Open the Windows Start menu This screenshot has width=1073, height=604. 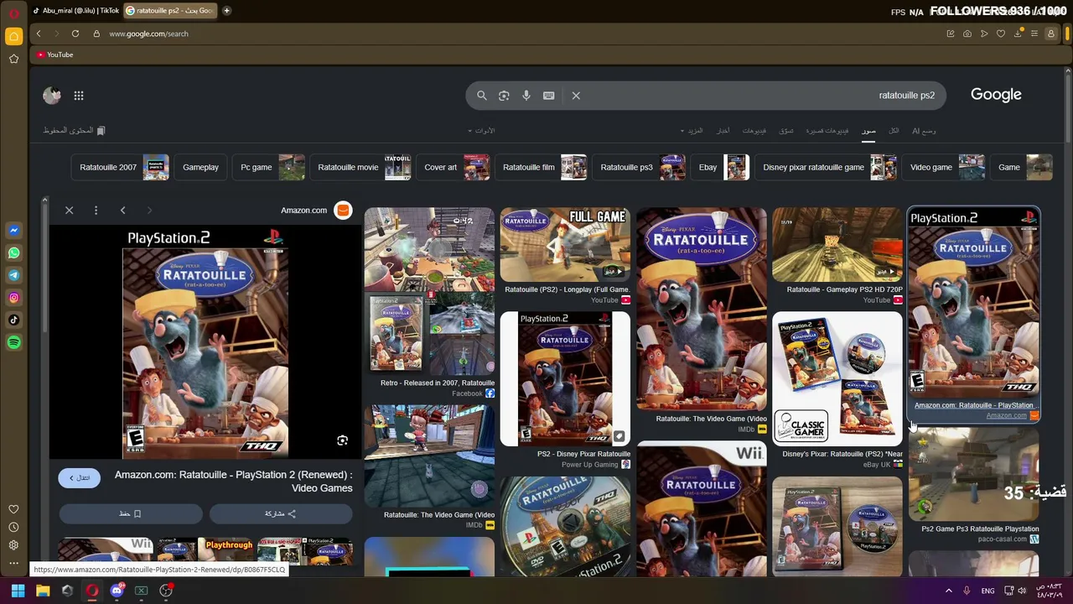point(18,591)
